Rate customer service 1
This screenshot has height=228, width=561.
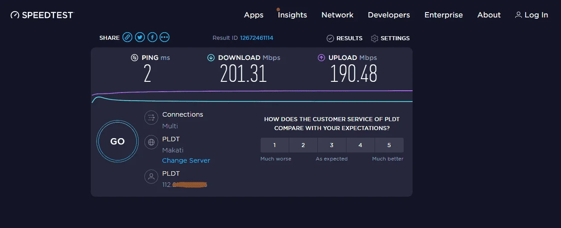(x=274, y=145)
